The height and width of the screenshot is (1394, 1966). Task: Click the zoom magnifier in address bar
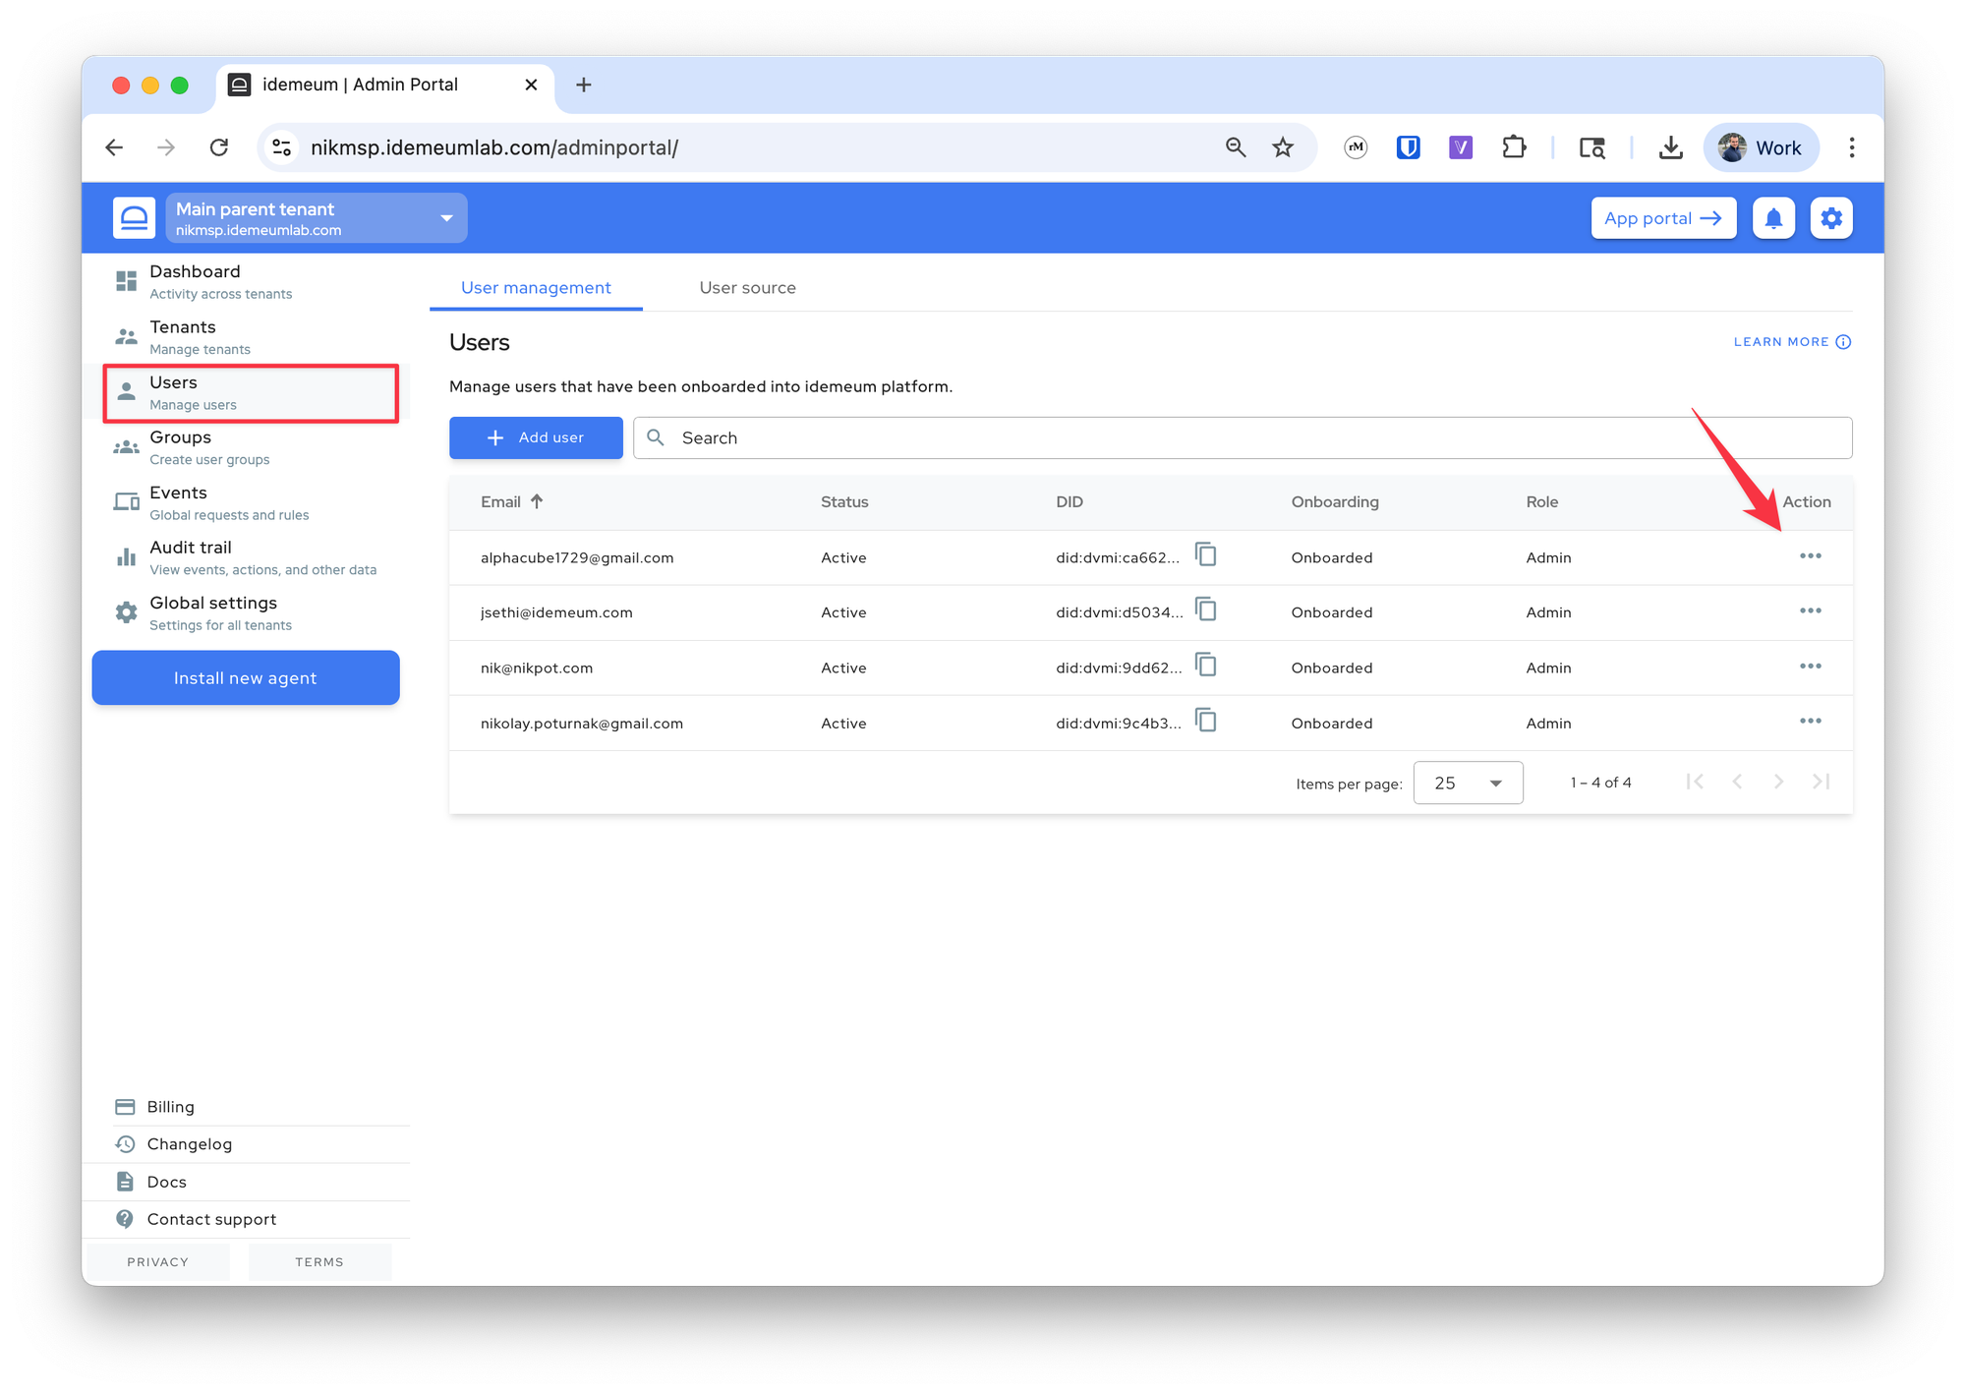click(x=1236, y=147)
